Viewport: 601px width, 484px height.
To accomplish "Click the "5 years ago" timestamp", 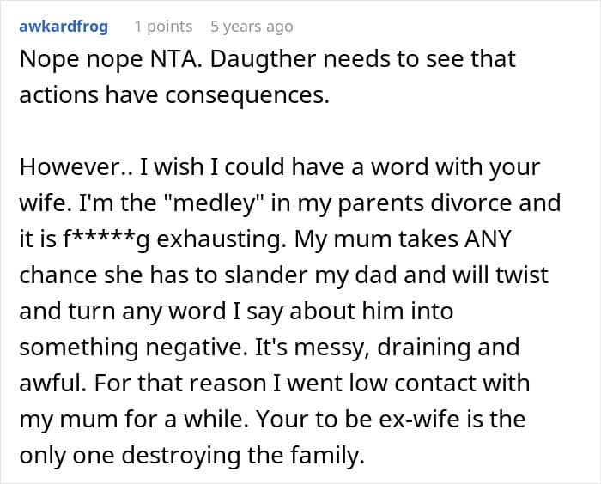I will (252, 27).
